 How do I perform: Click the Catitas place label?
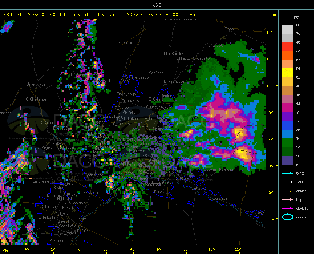pos(199,188)
